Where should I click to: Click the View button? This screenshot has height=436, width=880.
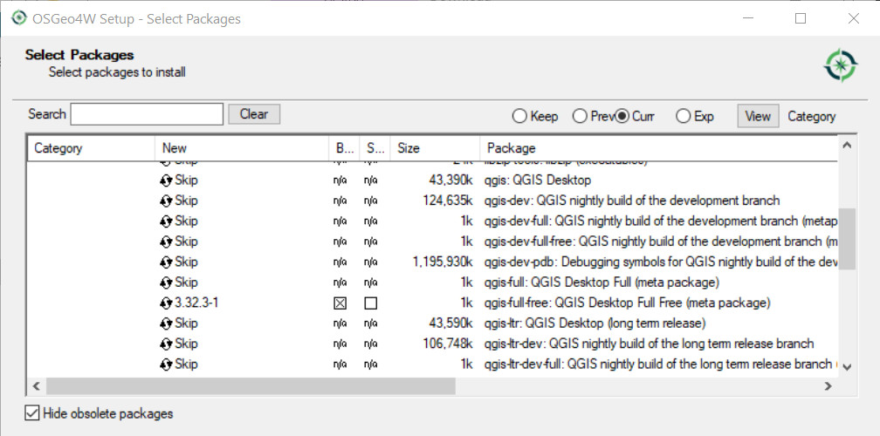758,116
